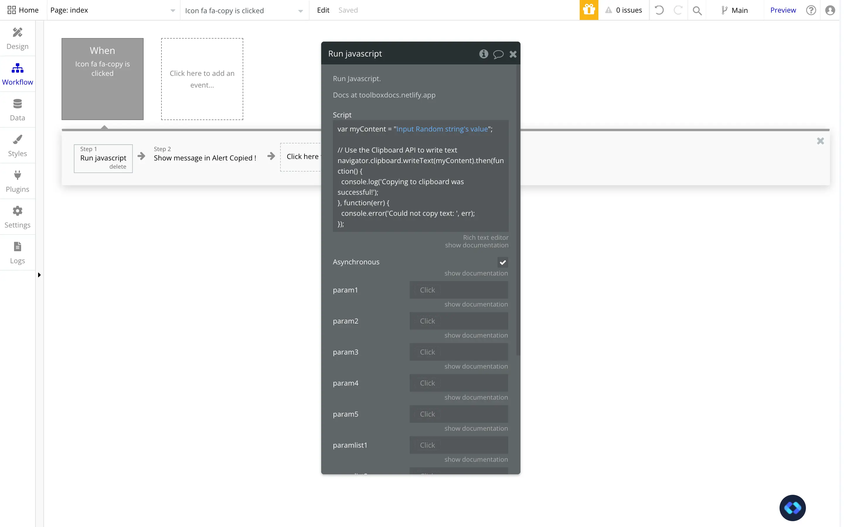The height and width of the screenshot is (527, 844).
Task: Disable the Asynchronous checkbox
Action: pos(503,262)
